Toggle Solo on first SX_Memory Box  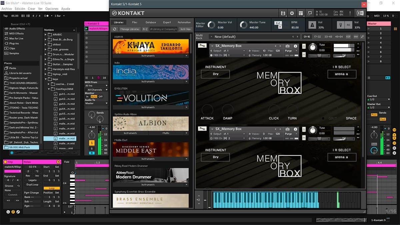point(304,46)
